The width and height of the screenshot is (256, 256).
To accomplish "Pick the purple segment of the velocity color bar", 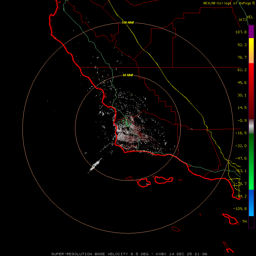I will [x=251, y=32].
